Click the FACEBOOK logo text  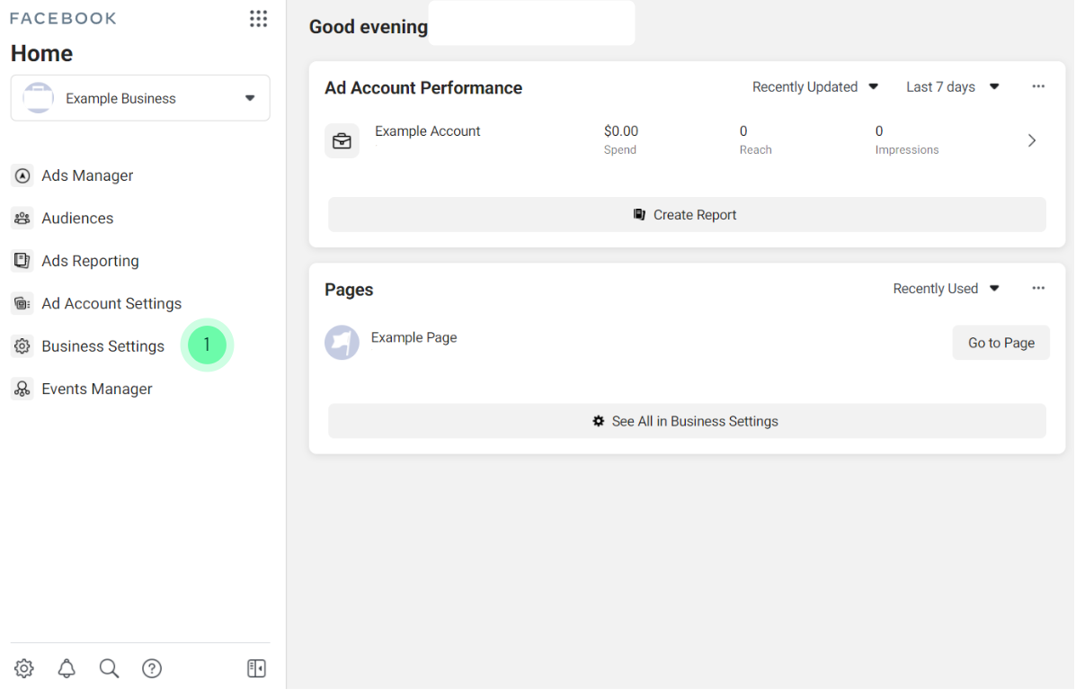63,19
